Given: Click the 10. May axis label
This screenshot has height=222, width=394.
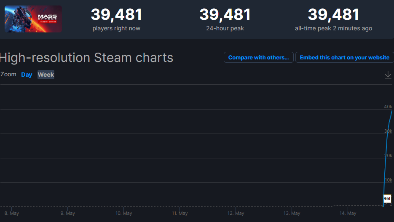Looking at the screenshot, I should 123,213.
